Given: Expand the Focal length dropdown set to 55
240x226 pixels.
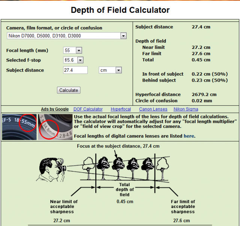Looking at the screenshot, I should (x=72, y=50).
